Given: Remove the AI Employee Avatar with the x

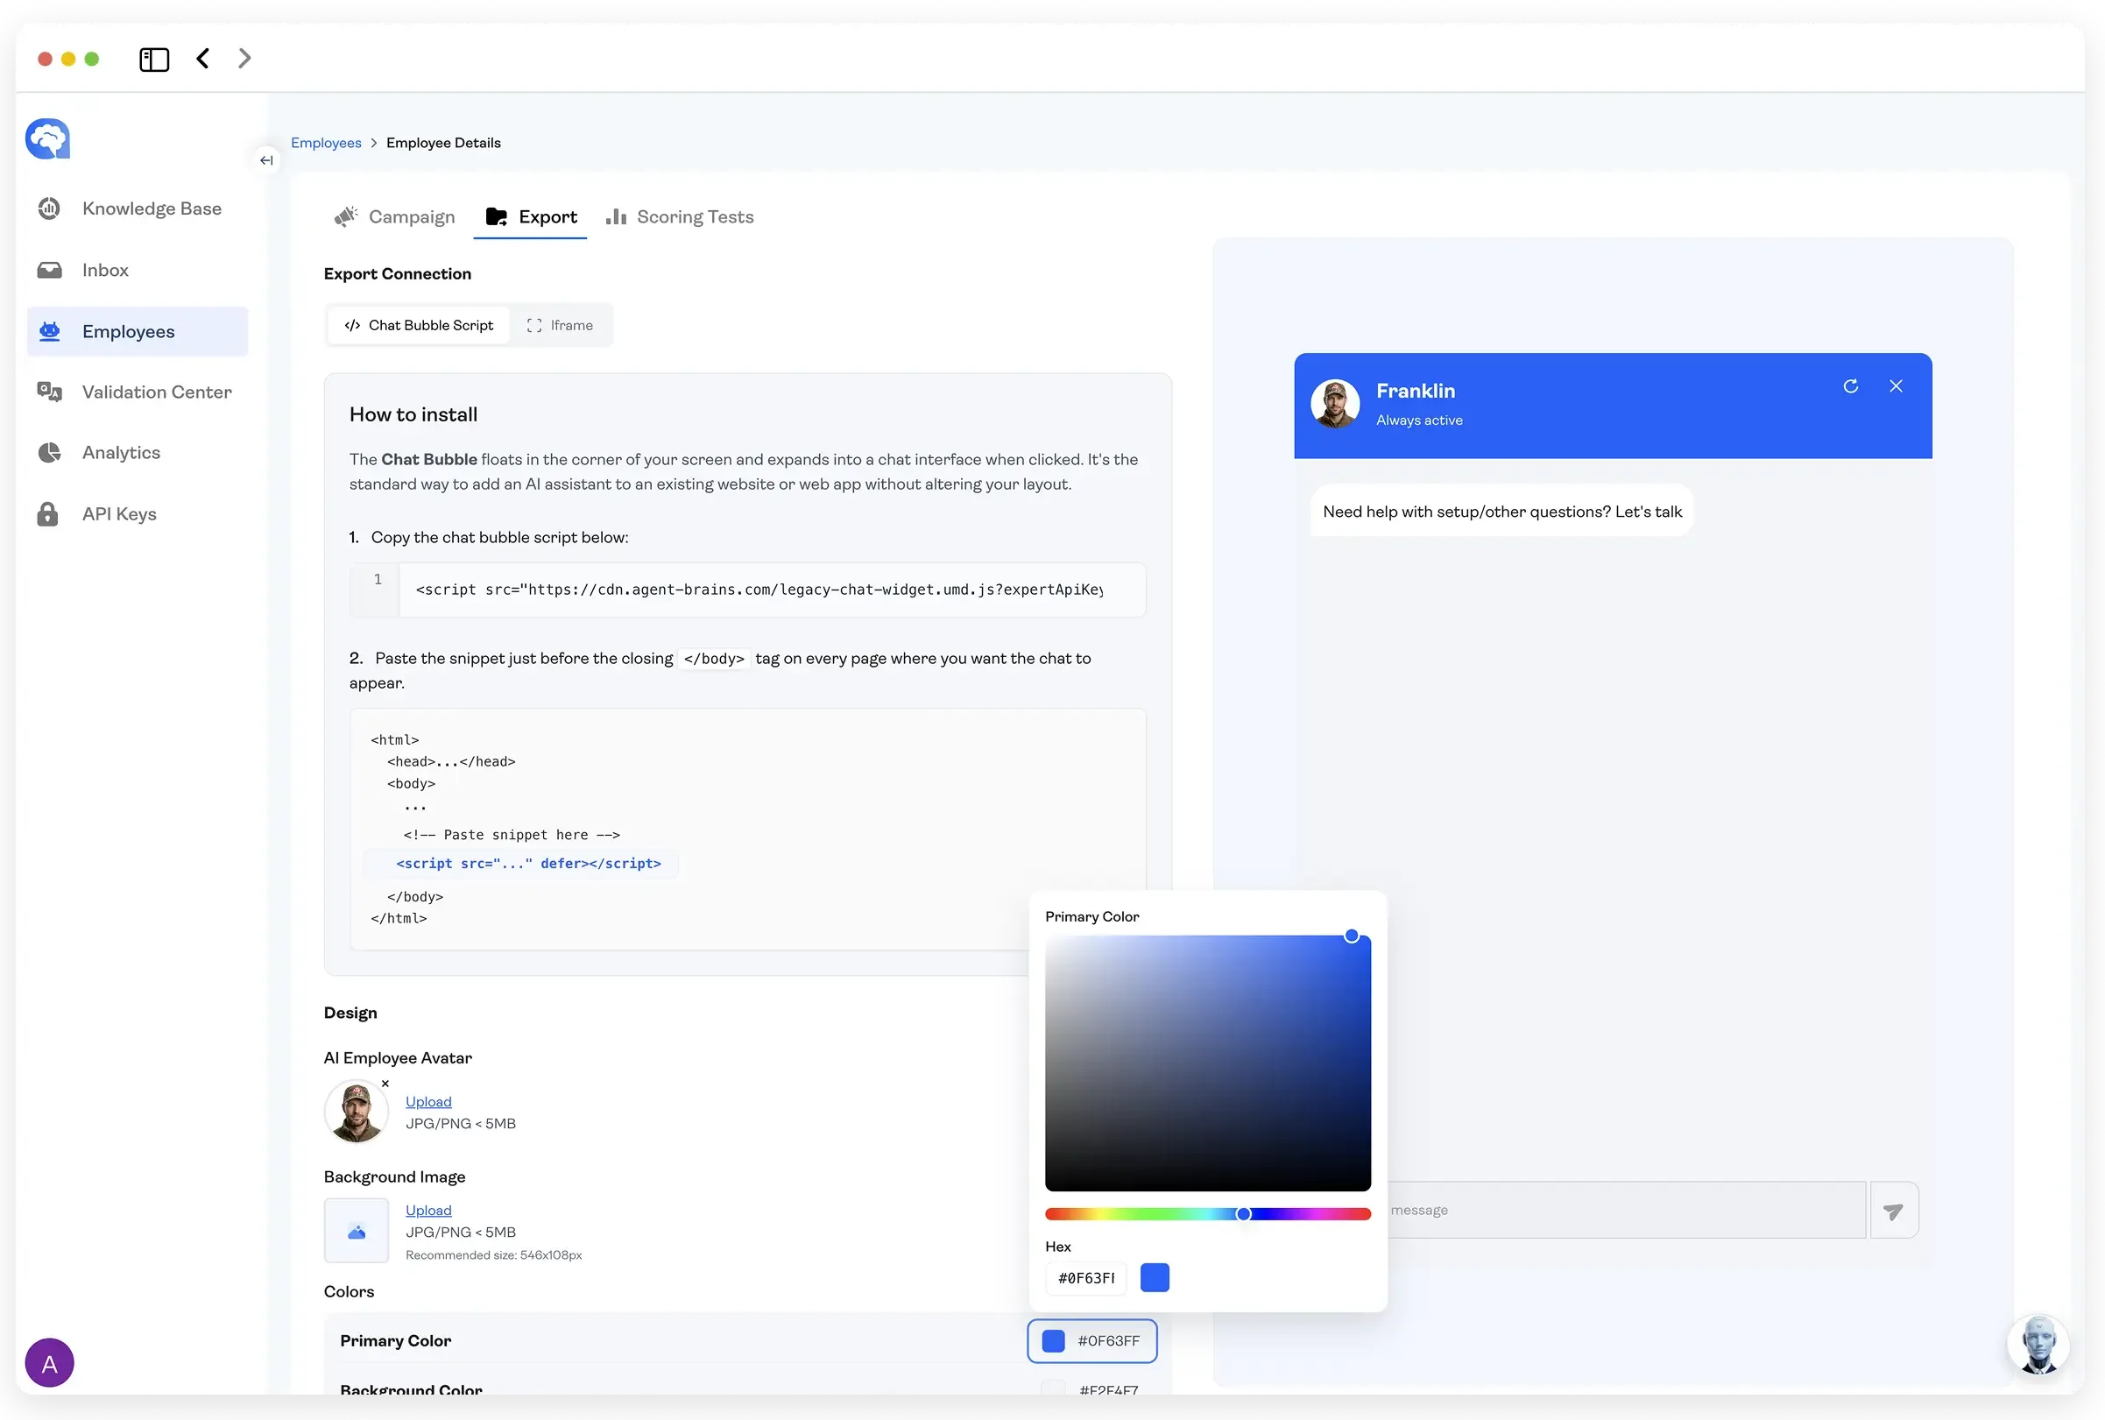Looking at the screenshot, I should click(385, 1084).
